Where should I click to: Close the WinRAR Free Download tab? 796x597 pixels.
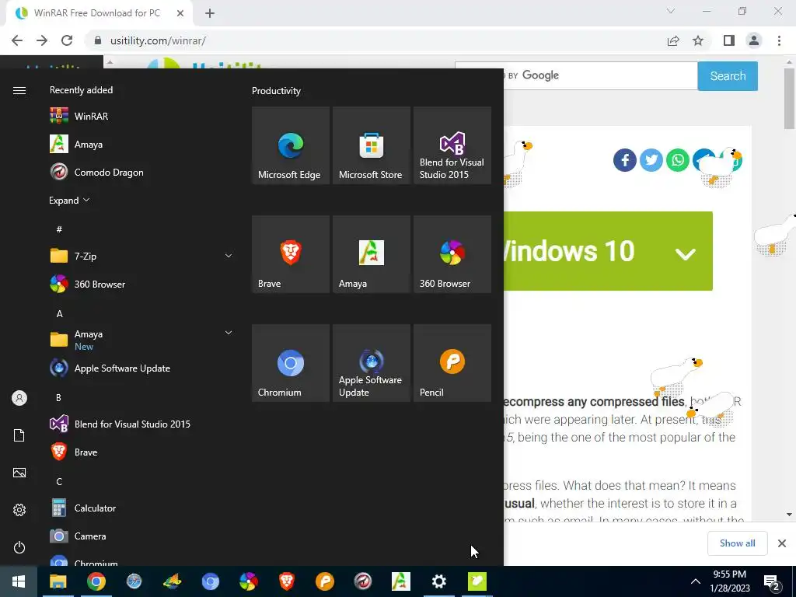(180, 14)
